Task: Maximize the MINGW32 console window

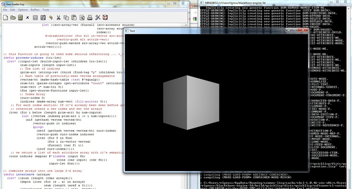Action: point(337,2)
